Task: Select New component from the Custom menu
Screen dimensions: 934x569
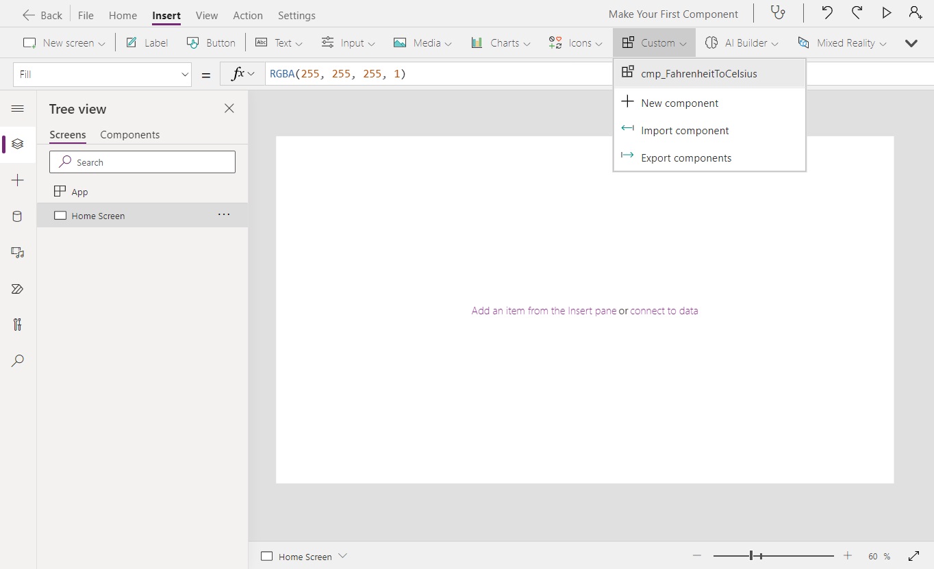Action: (679, 103)
